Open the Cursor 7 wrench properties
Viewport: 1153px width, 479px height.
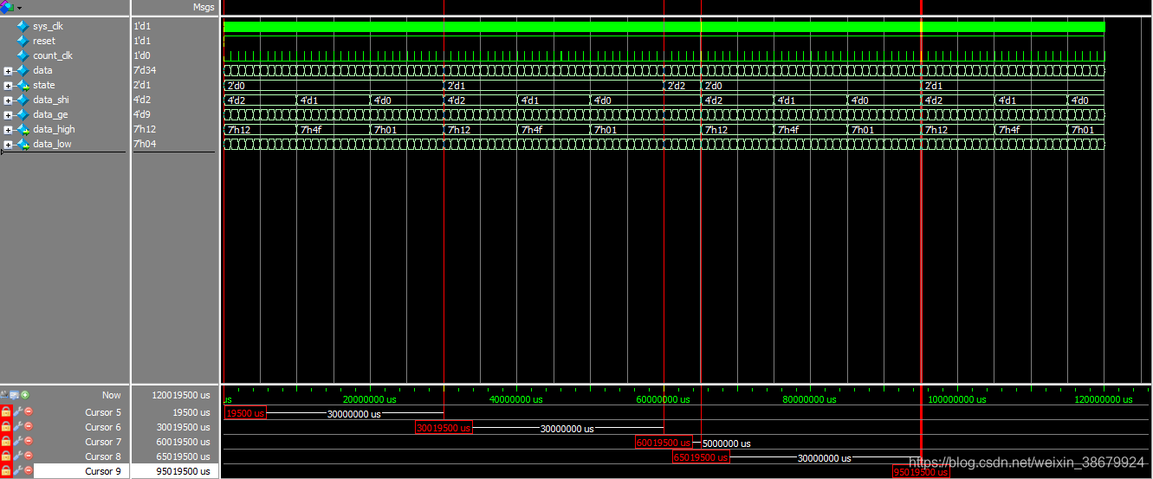[x=17, y=442]
